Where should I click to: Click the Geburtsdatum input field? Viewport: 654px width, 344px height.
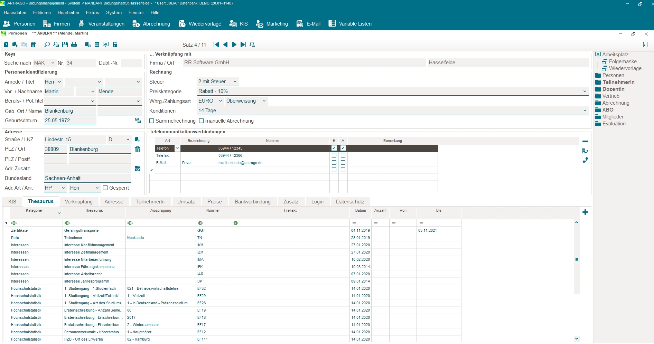coord(69,121)
